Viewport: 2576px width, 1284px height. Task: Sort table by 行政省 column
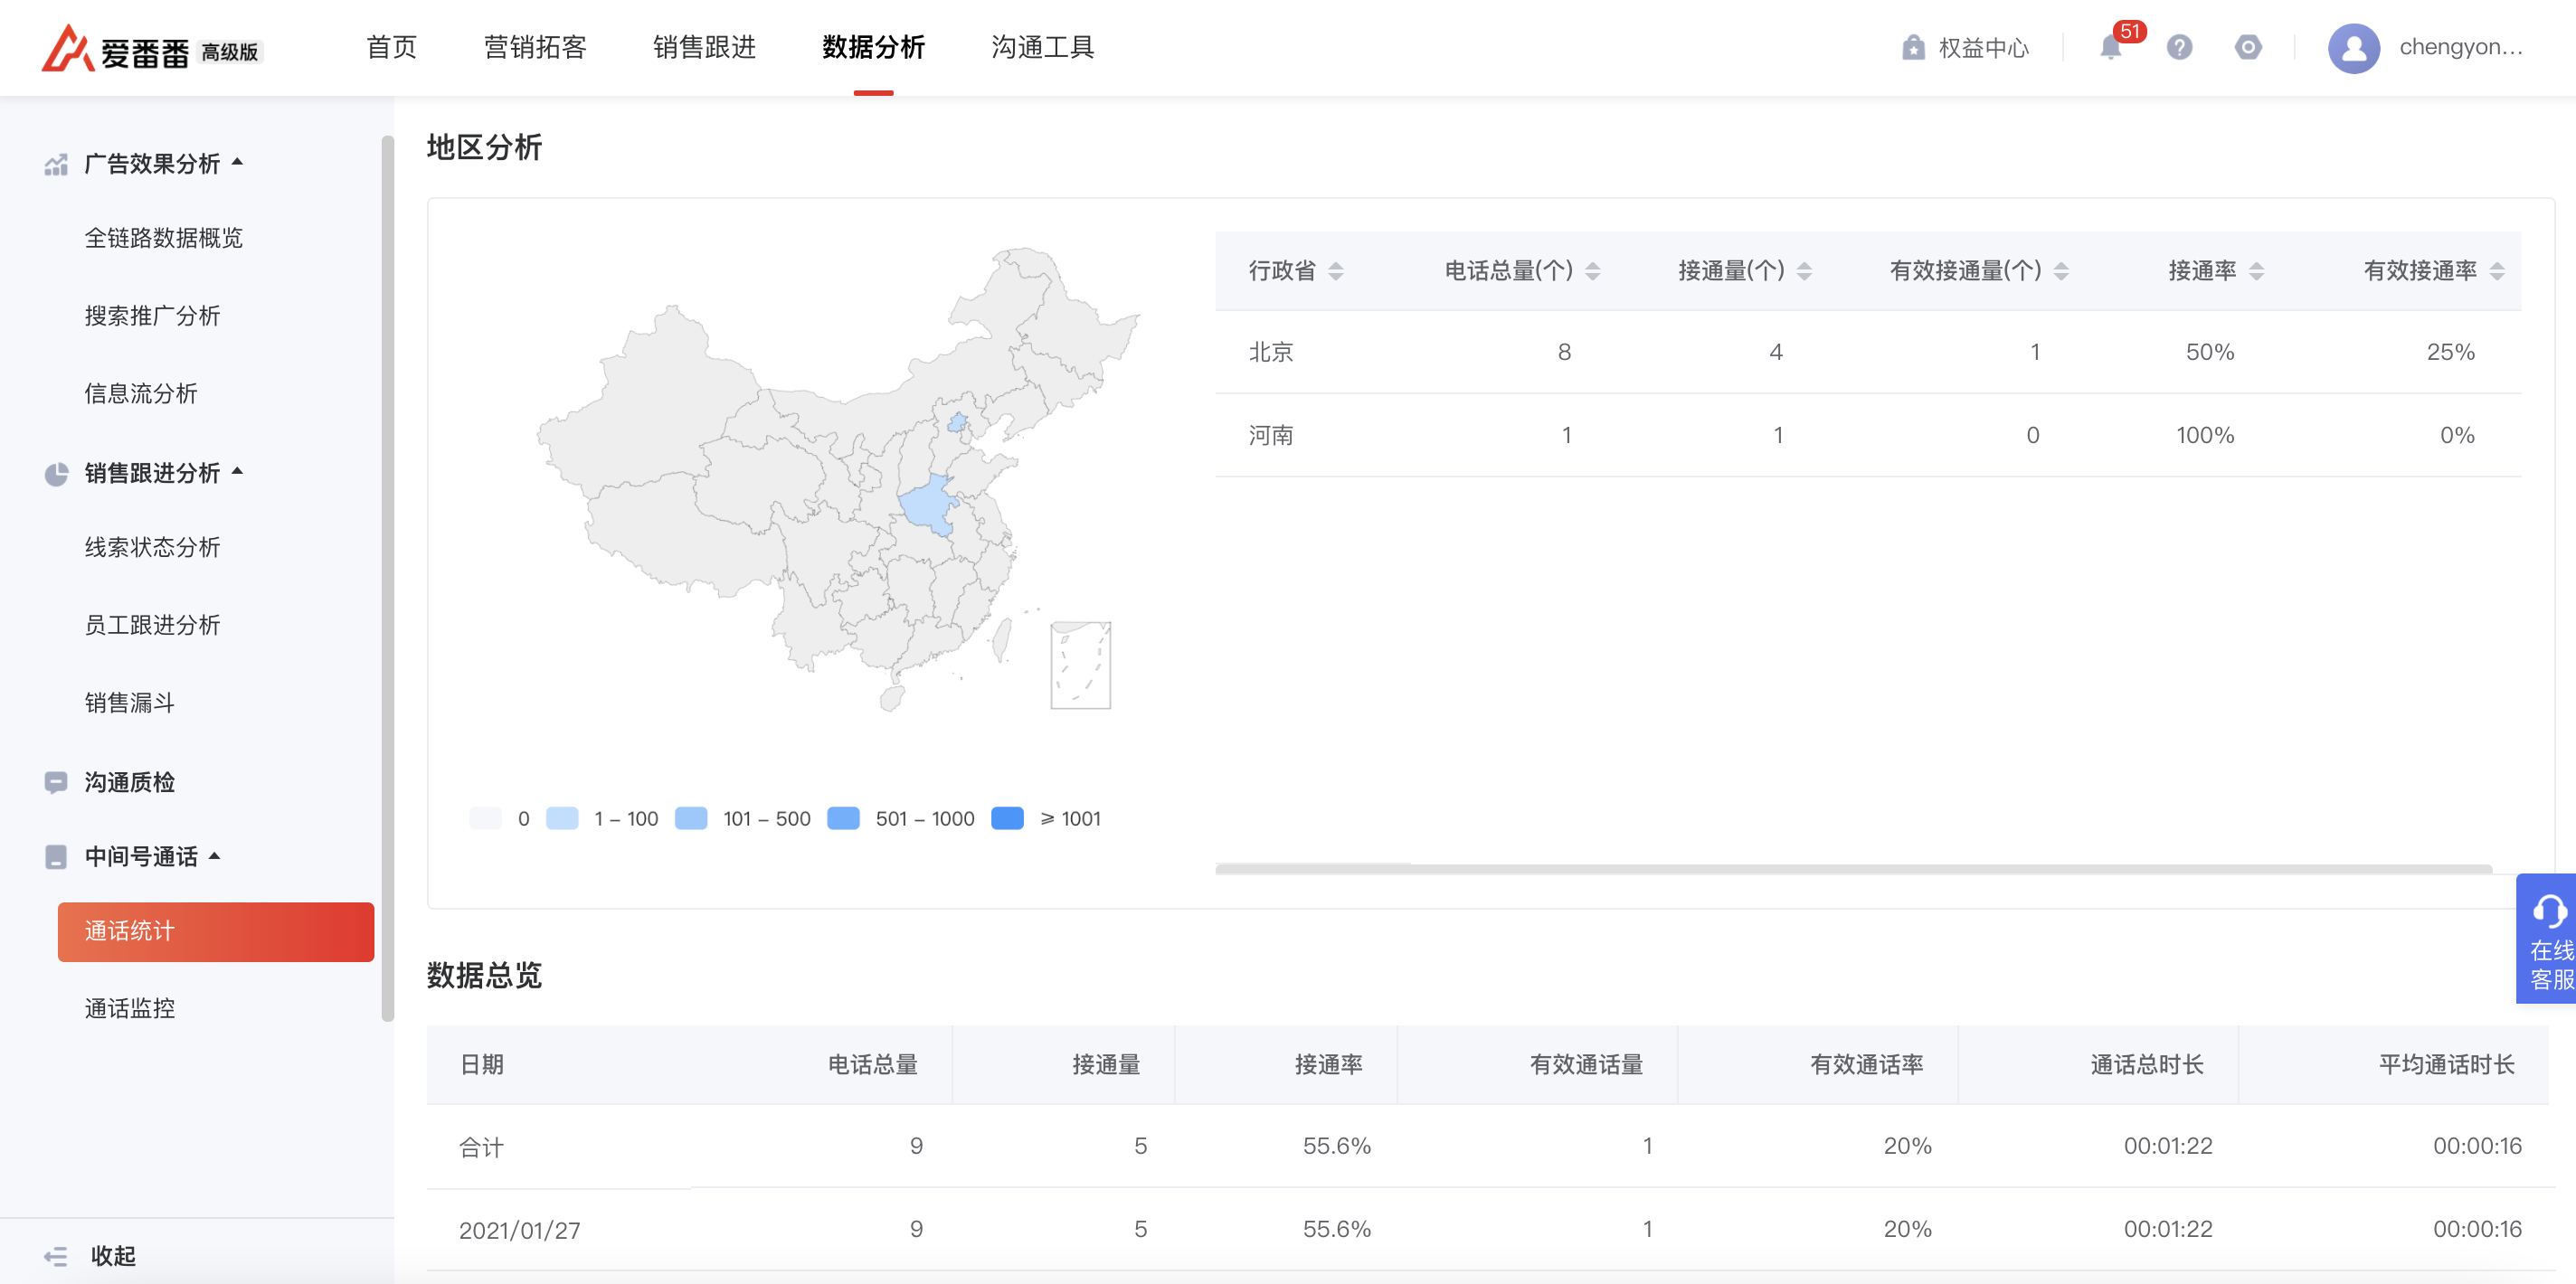1336,271
